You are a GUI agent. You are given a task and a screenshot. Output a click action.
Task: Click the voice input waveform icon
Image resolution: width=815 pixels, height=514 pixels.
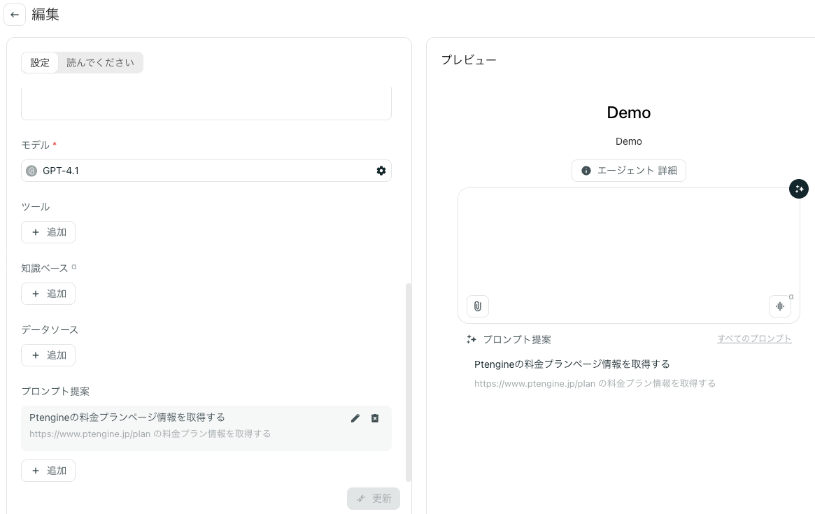point(779,306)
